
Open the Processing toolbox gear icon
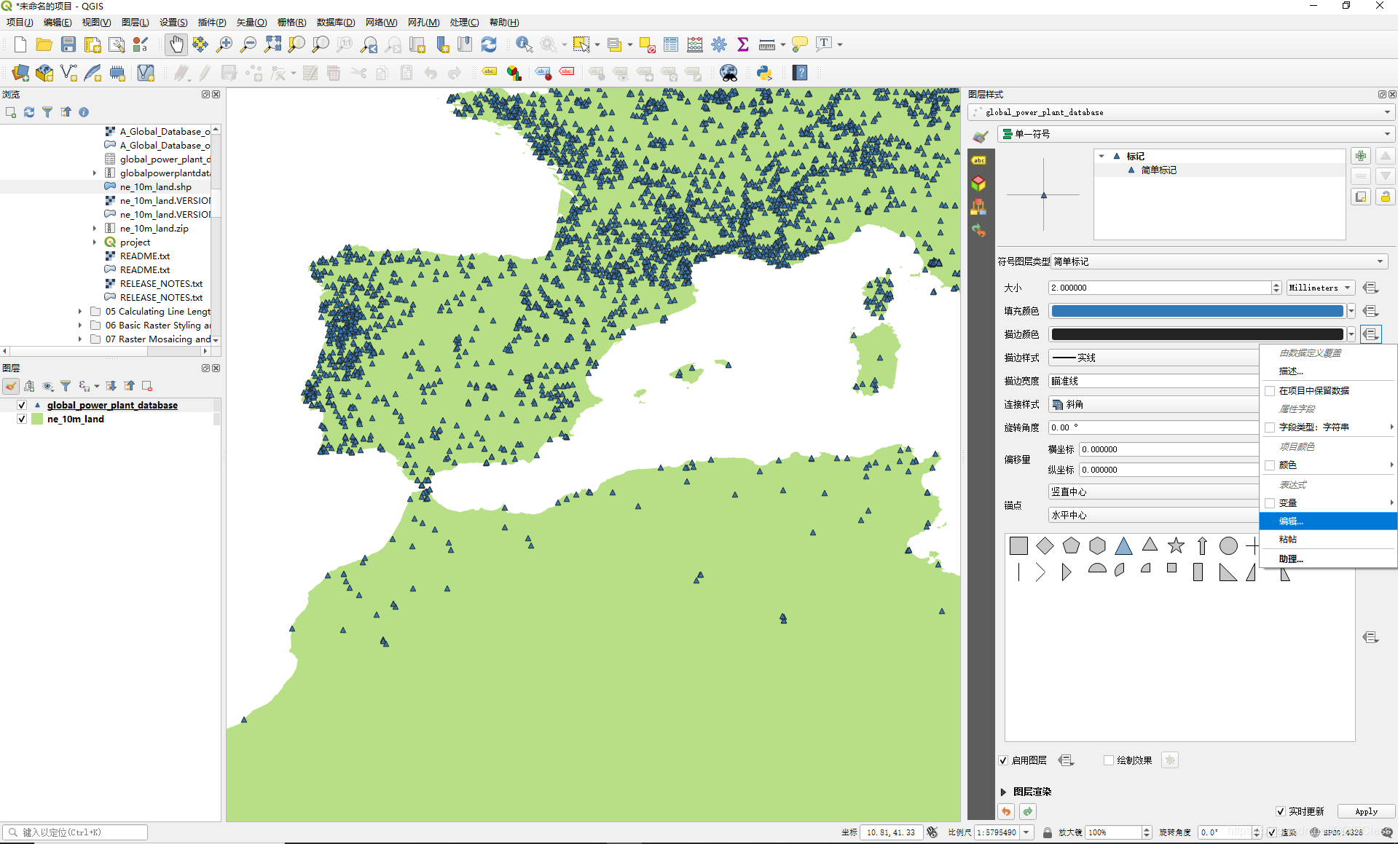point(719,44)
